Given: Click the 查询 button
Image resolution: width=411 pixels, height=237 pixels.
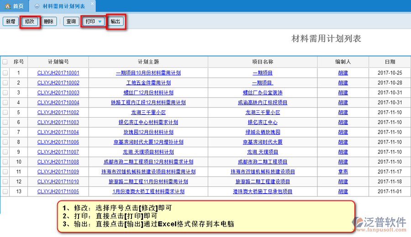Looking at the screenshot, I should point(71,21).
